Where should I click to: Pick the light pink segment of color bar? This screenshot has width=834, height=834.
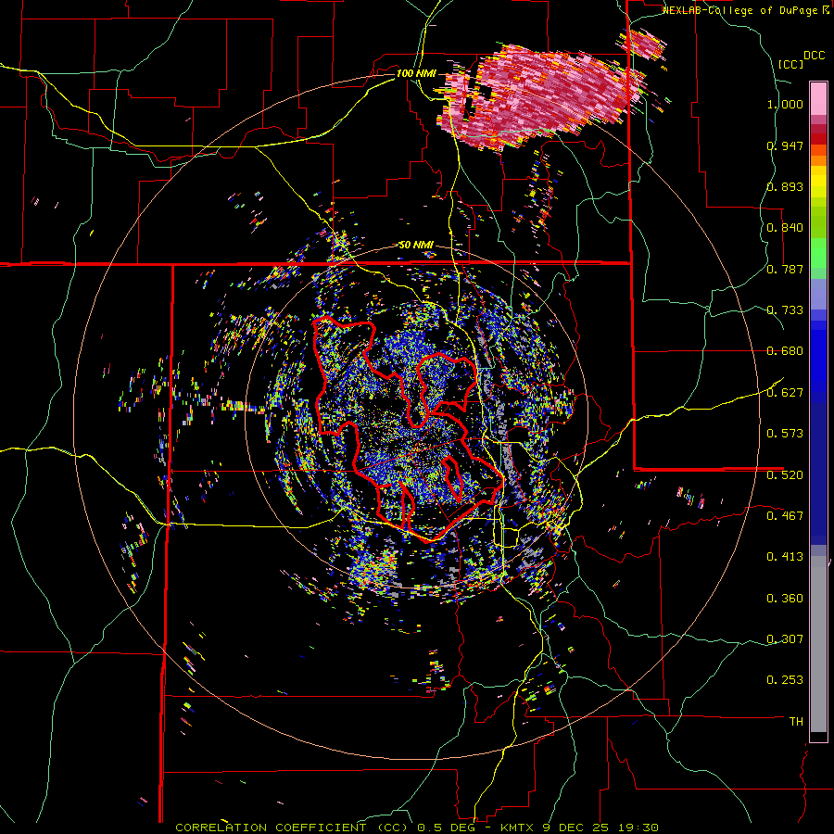point(818,98)
